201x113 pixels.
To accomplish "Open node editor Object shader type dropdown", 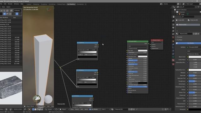I will point(64,109).
